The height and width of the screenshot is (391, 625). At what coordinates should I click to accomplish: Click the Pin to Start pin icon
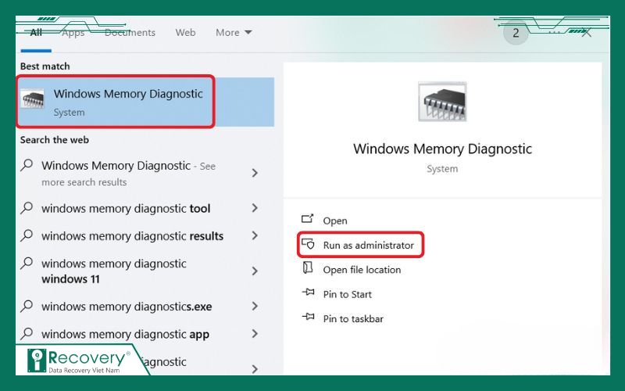tap(308, 292)
